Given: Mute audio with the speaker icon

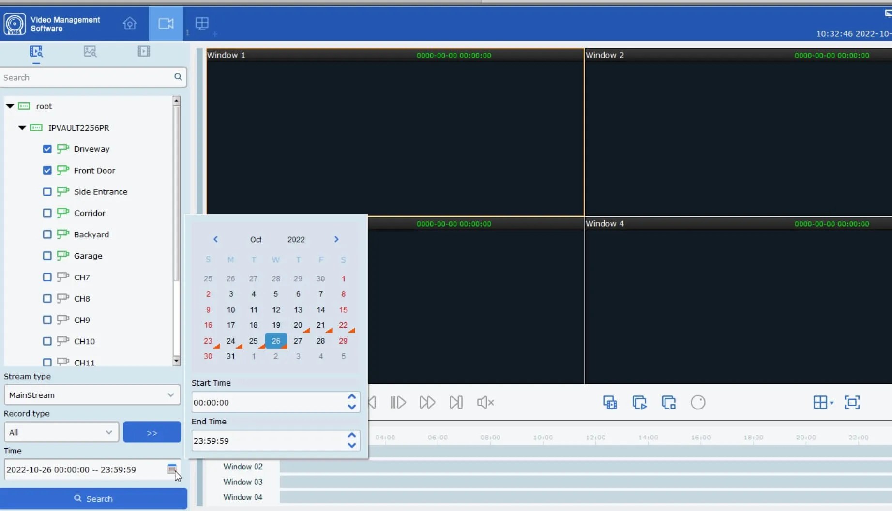Looking at the screenshot, I should coord(485,402).
